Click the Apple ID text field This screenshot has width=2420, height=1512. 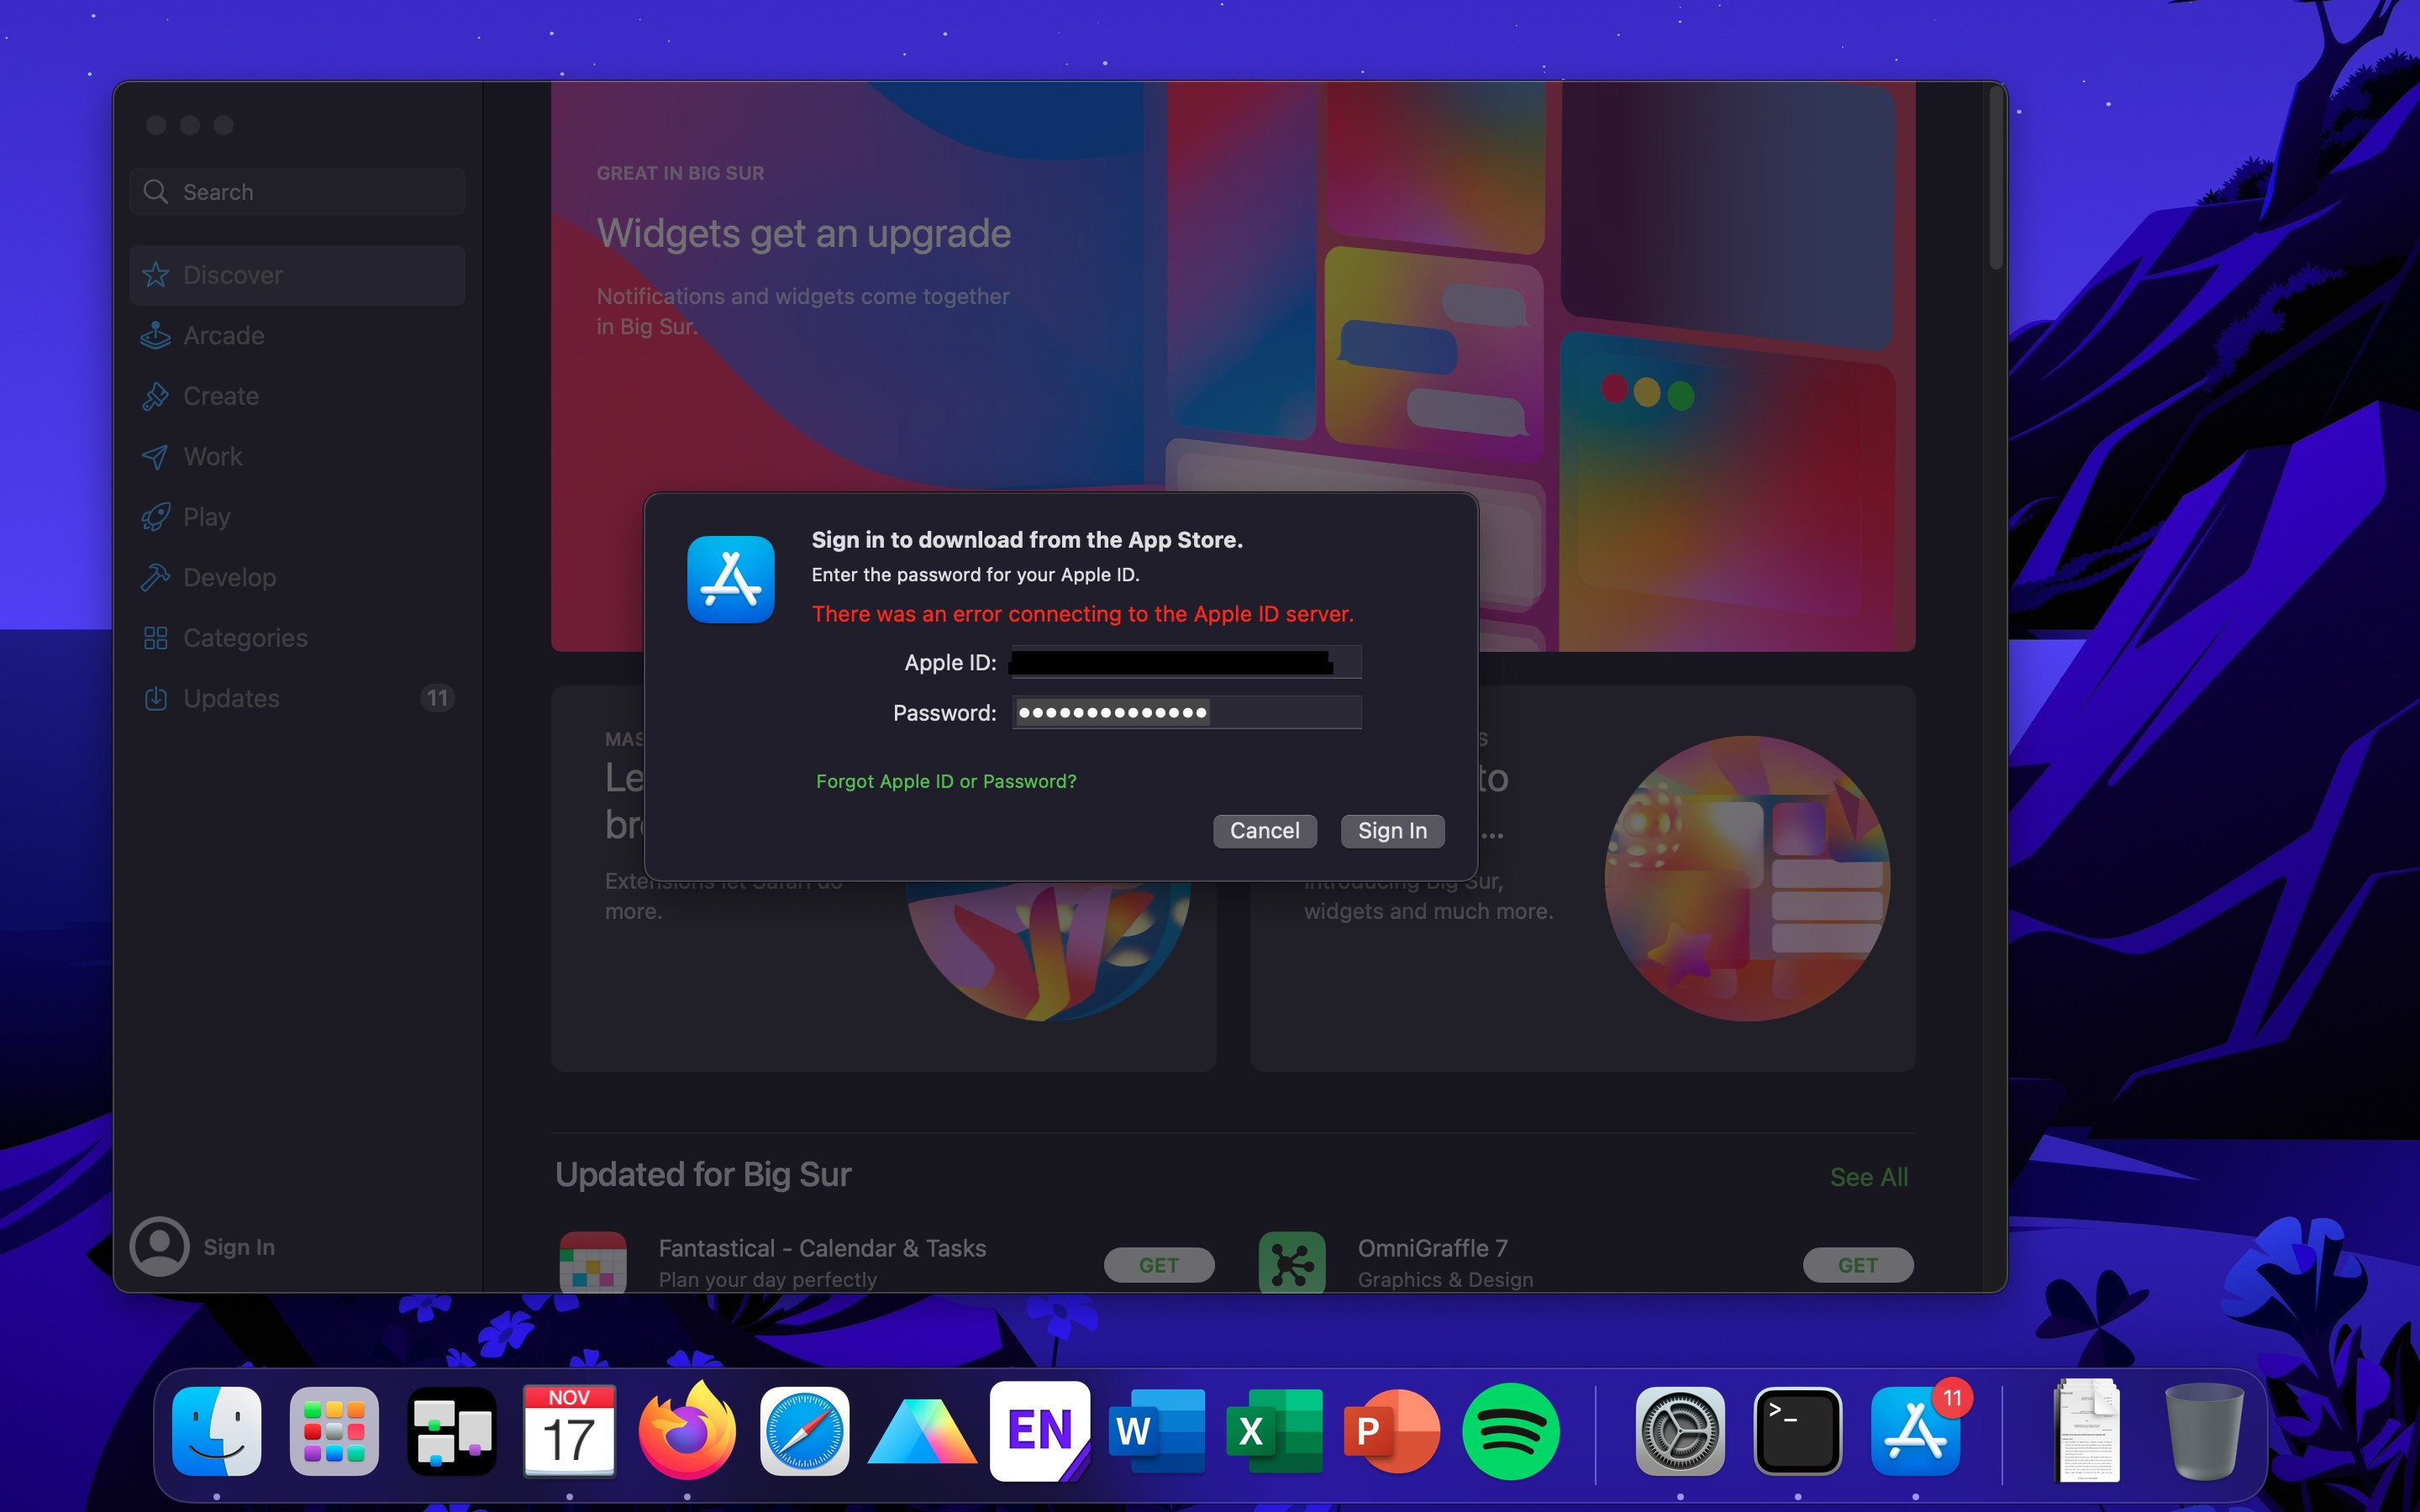[x=1186, y=662]
